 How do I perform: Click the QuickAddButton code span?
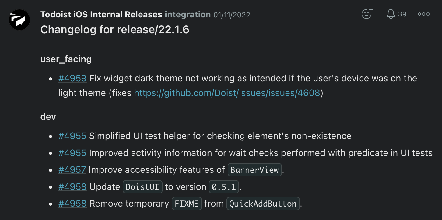263,204
